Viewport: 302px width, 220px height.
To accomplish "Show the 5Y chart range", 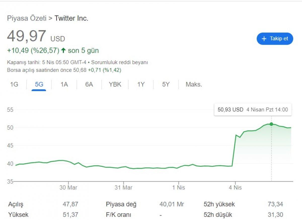I will click(166, 84).
